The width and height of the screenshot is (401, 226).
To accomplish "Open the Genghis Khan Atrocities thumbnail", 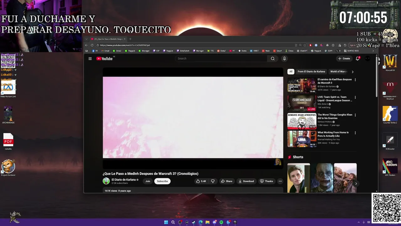I will (x=302, y=121).
